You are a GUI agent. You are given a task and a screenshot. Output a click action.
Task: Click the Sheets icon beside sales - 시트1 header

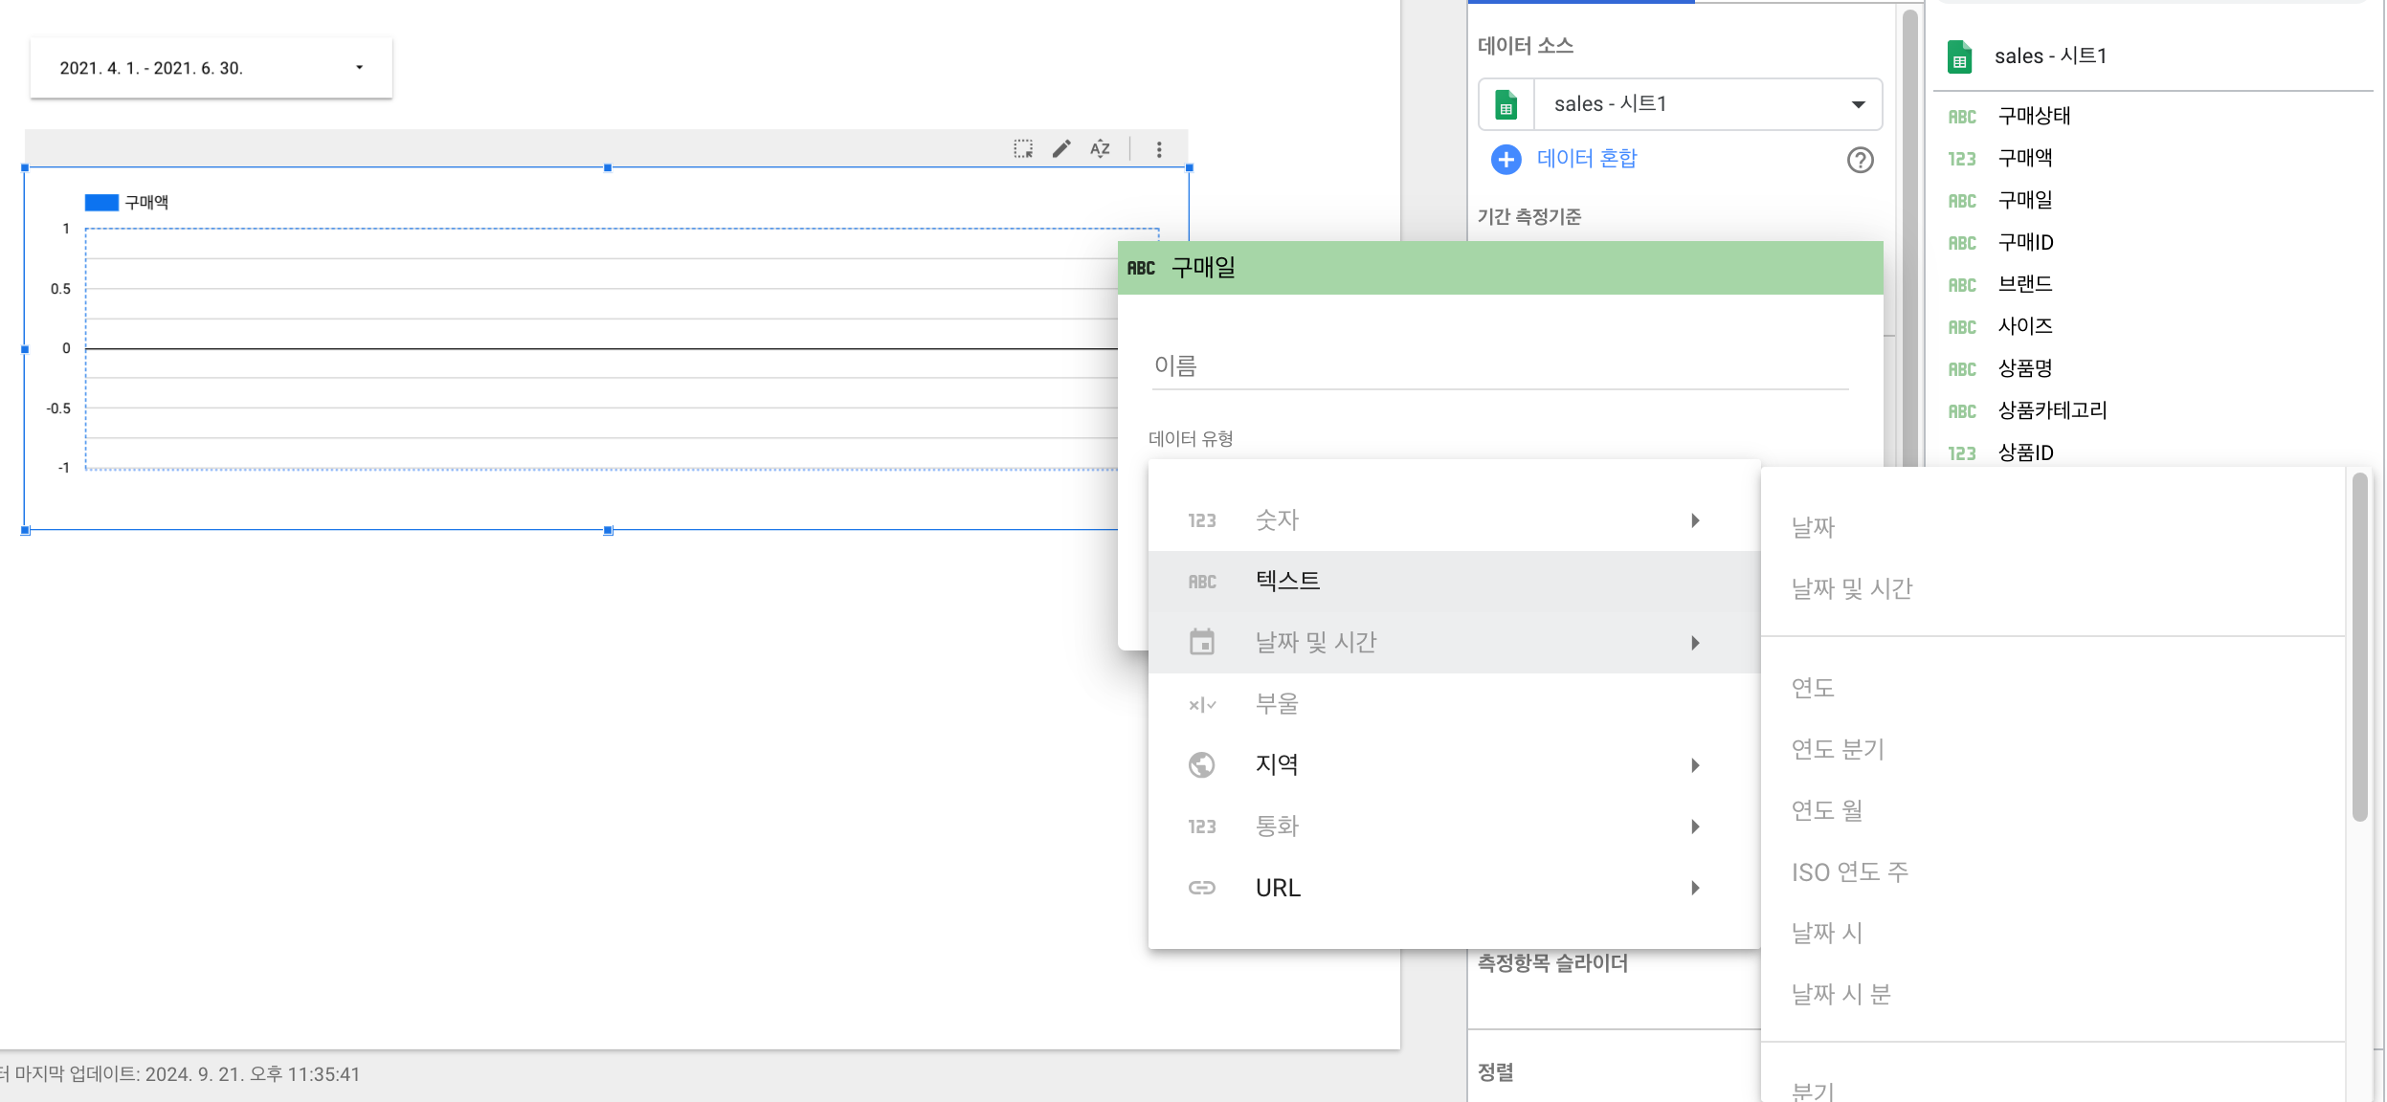pyautogui.click(x=1959, y=56)
